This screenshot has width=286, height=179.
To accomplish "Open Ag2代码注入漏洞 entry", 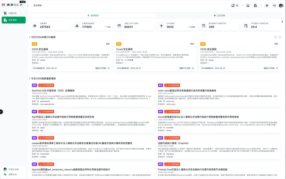I will click(x=63, y=117).
